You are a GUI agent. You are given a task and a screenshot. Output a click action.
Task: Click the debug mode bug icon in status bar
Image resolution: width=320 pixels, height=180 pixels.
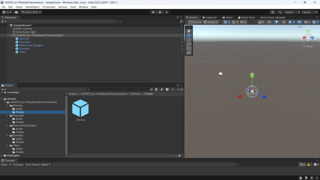coord(301,178)
